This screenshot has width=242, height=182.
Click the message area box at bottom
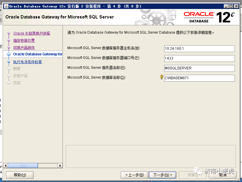click(151, 156)
